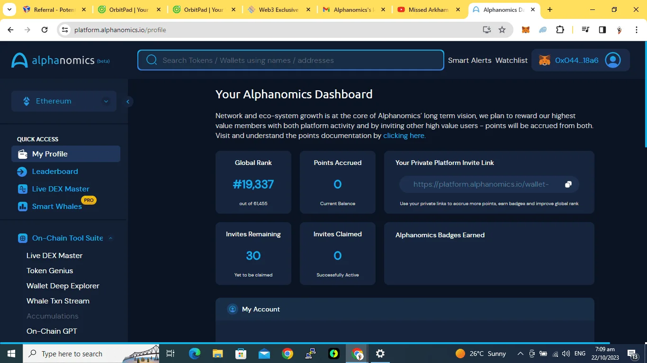
Task: Open Mail app from taskbar
Action: tap(264, 354)
